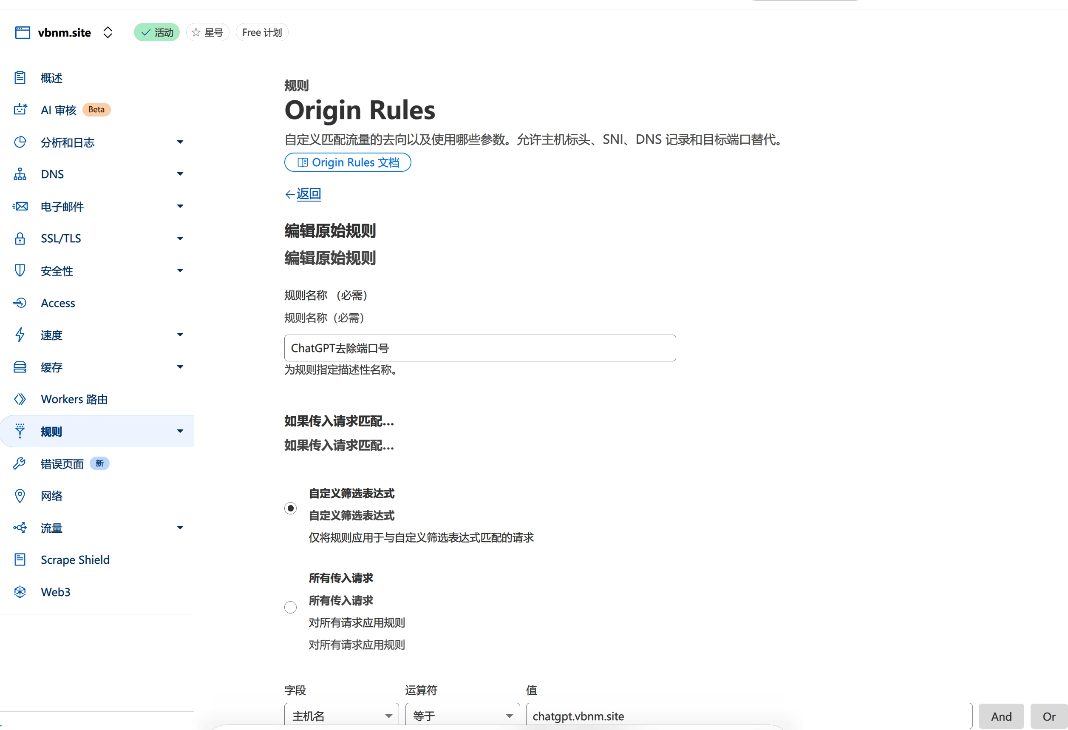1068x730 pixels.
Task: Expand the SSL/TLS submenu arrow
Action: point(180,238)
